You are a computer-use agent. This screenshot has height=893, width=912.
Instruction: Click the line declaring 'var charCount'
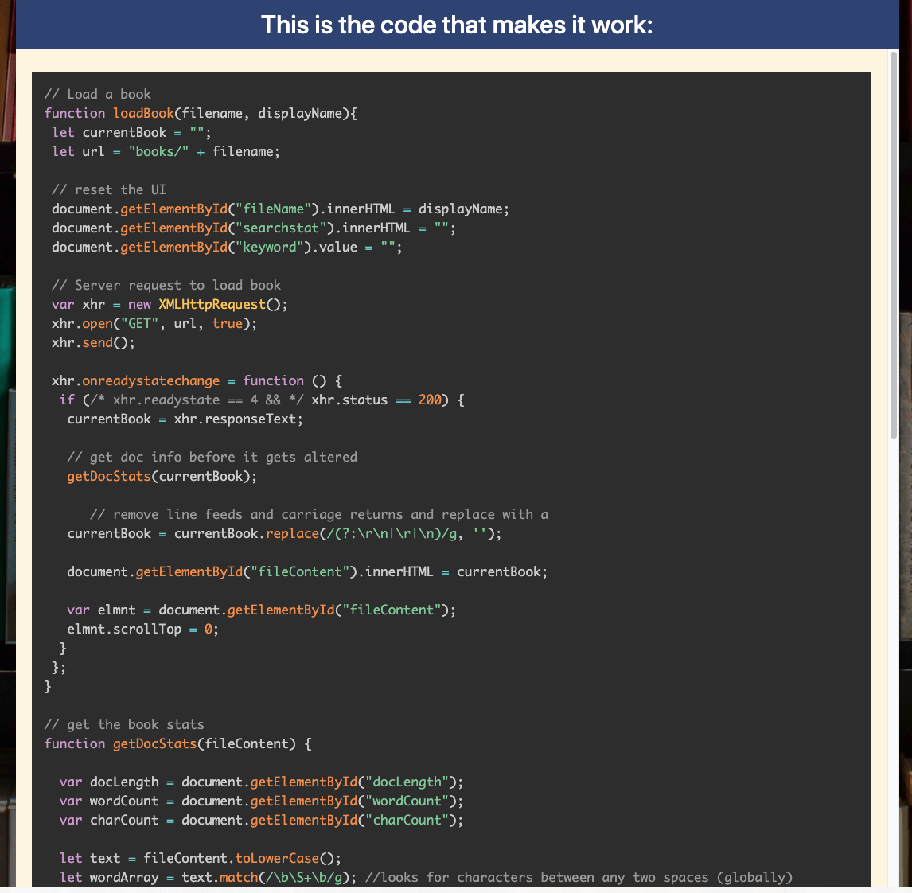(x=261, y=821)
